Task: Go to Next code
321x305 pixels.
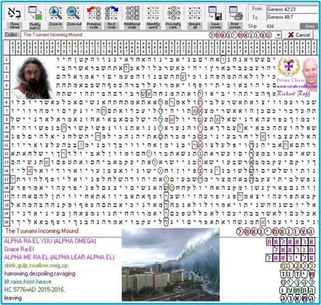Action: 112,13
